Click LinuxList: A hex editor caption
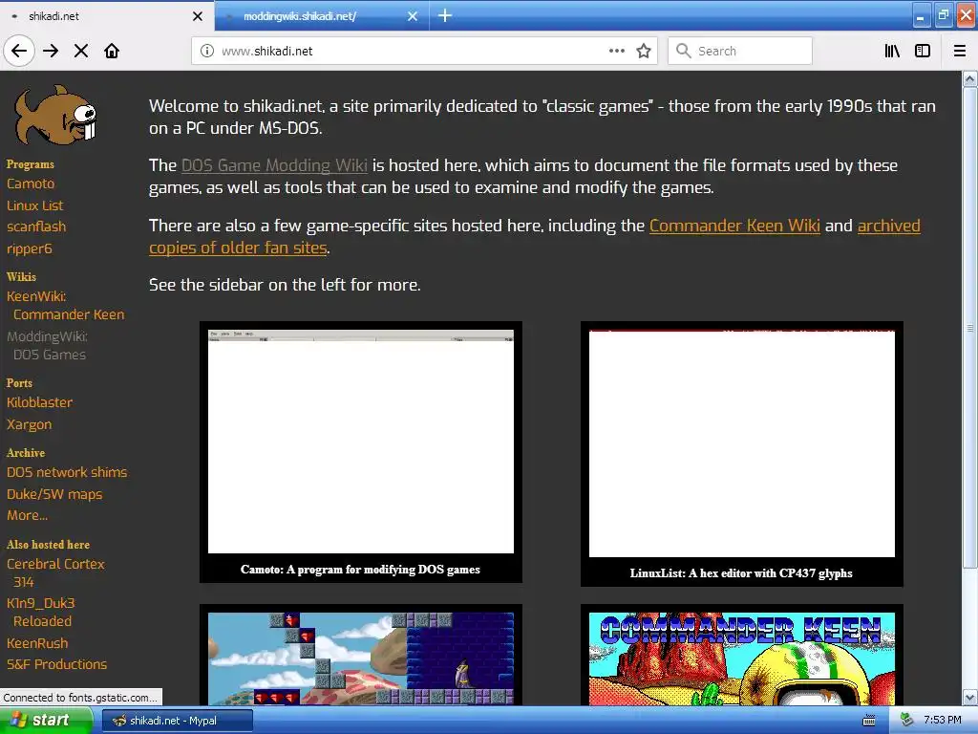 coord(741,573)
